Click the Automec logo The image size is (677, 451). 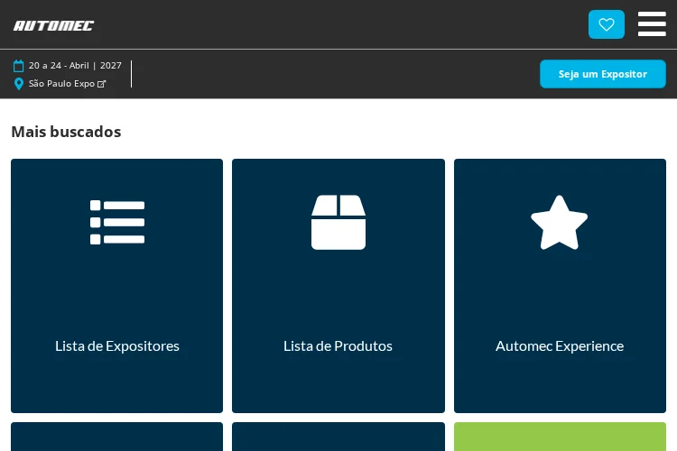pos(53,26)
